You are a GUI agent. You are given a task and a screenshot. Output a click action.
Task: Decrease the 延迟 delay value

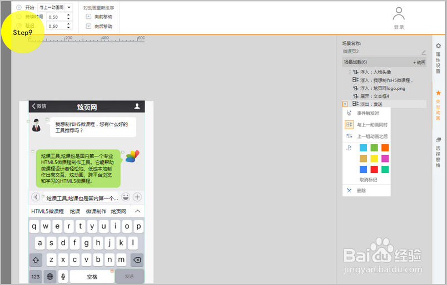click(68, 28)
